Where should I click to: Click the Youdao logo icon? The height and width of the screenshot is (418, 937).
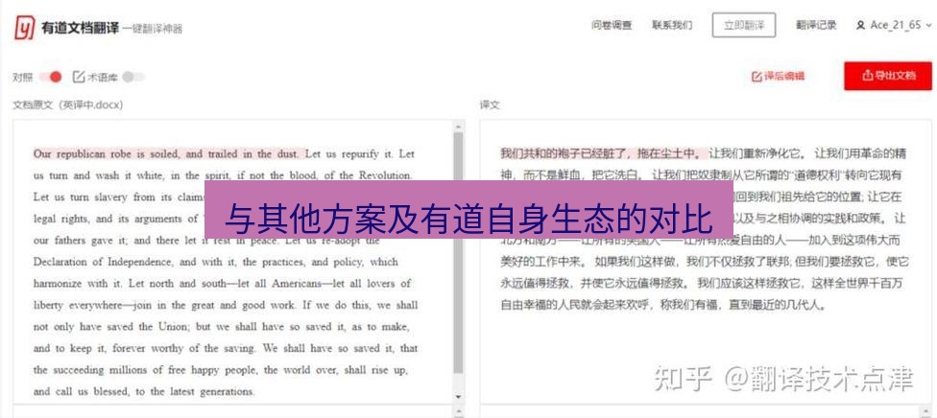[25, 28]
